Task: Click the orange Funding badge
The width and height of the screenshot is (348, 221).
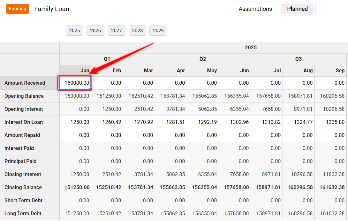Action: click(x=18, y=9)
